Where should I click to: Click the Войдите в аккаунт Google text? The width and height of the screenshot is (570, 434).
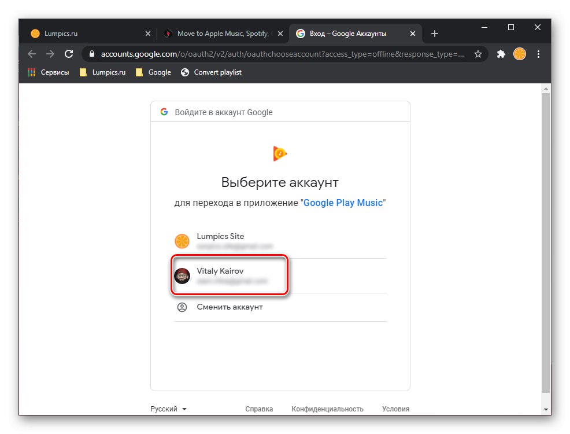(x=224, y=112)
